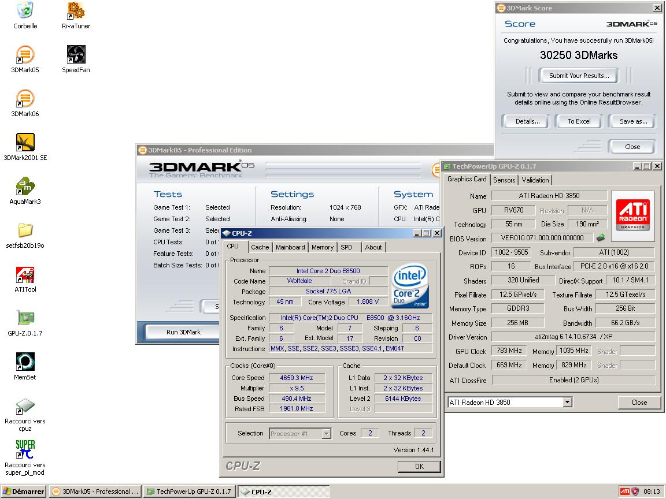Open the About tab in CPU-Z
The height and width of the screenshot is (499, 666).
(373, 247)
